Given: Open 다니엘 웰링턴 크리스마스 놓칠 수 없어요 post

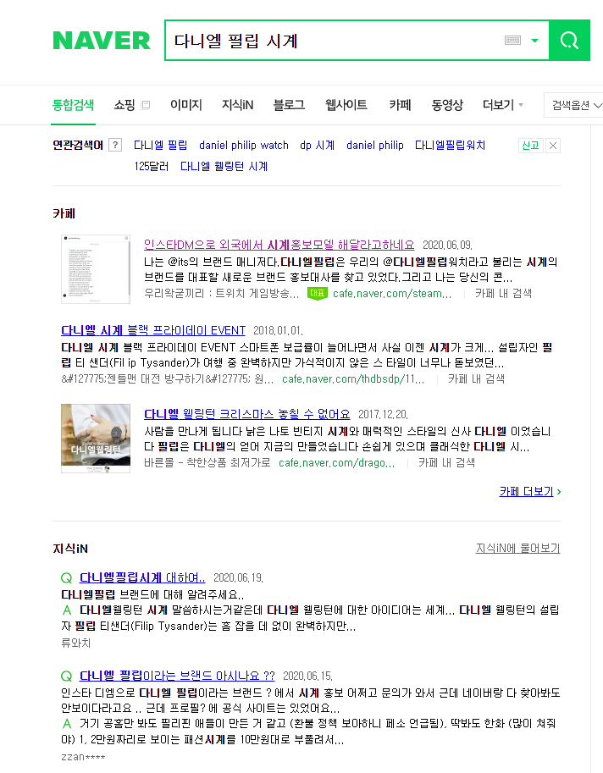Looking at the screenshot, I should (x=247, y=414).
